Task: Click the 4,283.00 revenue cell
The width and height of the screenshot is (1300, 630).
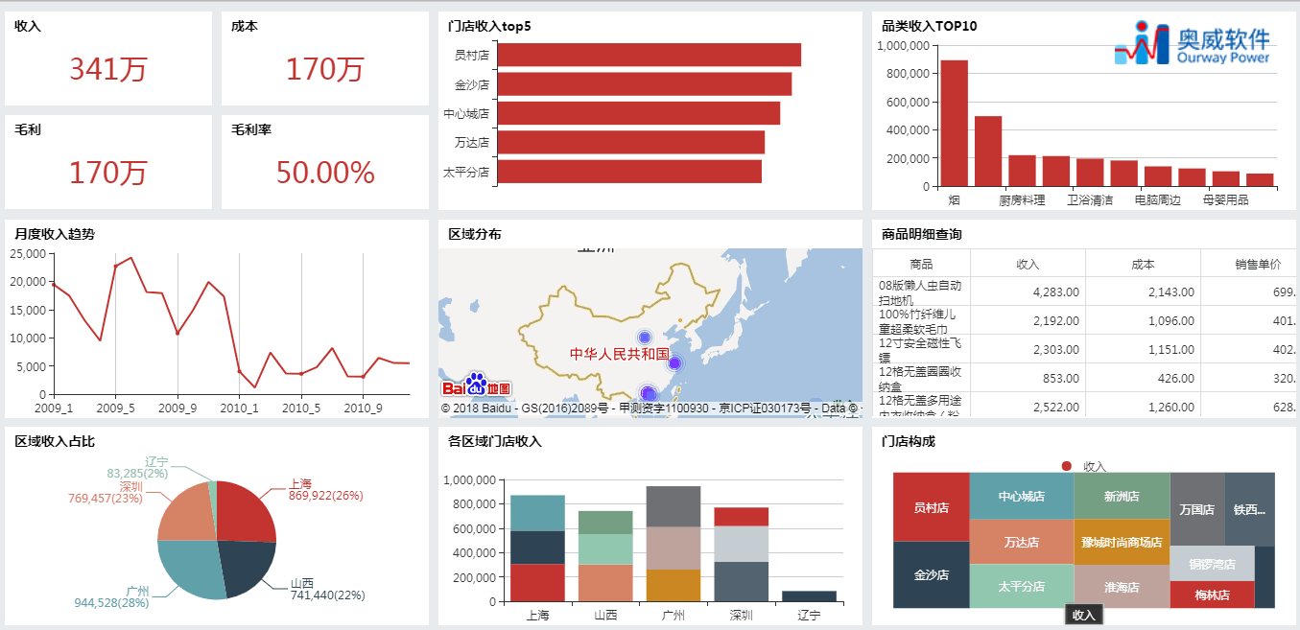Action: coord(1028,292)
